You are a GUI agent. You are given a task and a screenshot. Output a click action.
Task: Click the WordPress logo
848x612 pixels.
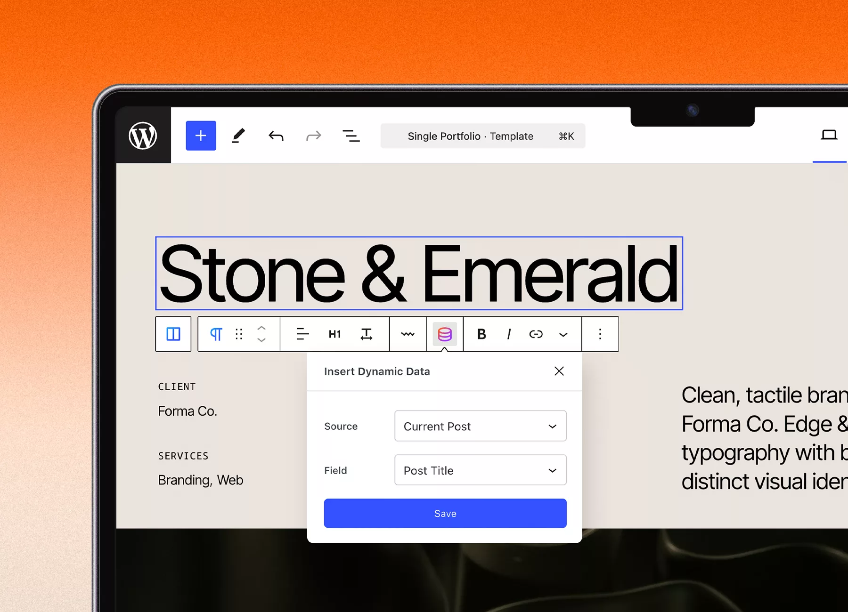pos(144,136)
